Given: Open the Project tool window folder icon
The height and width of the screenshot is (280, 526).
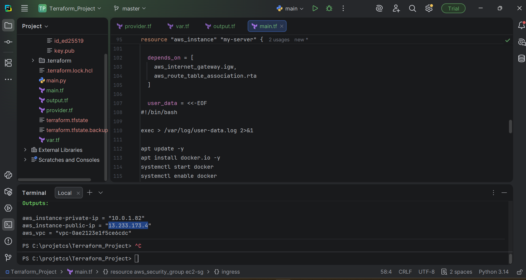Looking at the screenshot, I should (8, 26).
